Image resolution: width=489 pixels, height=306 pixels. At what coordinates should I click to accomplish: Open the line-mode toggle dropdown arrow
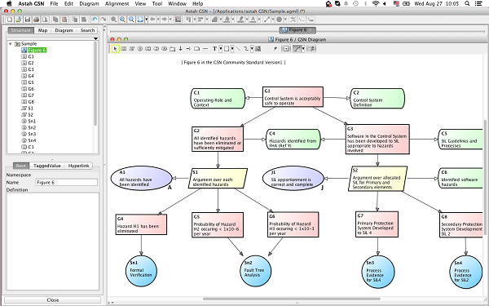pos(303,49)
